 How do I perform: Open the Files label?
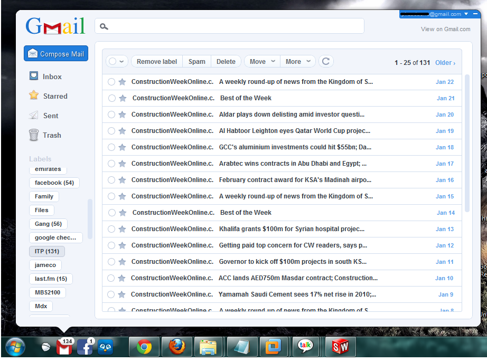tap(42, 210)
